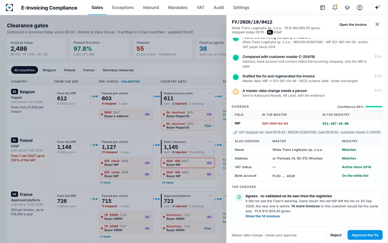This screenshot has height=243, width=388.
Task: Filter gates by Poland chip
Action: click(x=70, y=70)
